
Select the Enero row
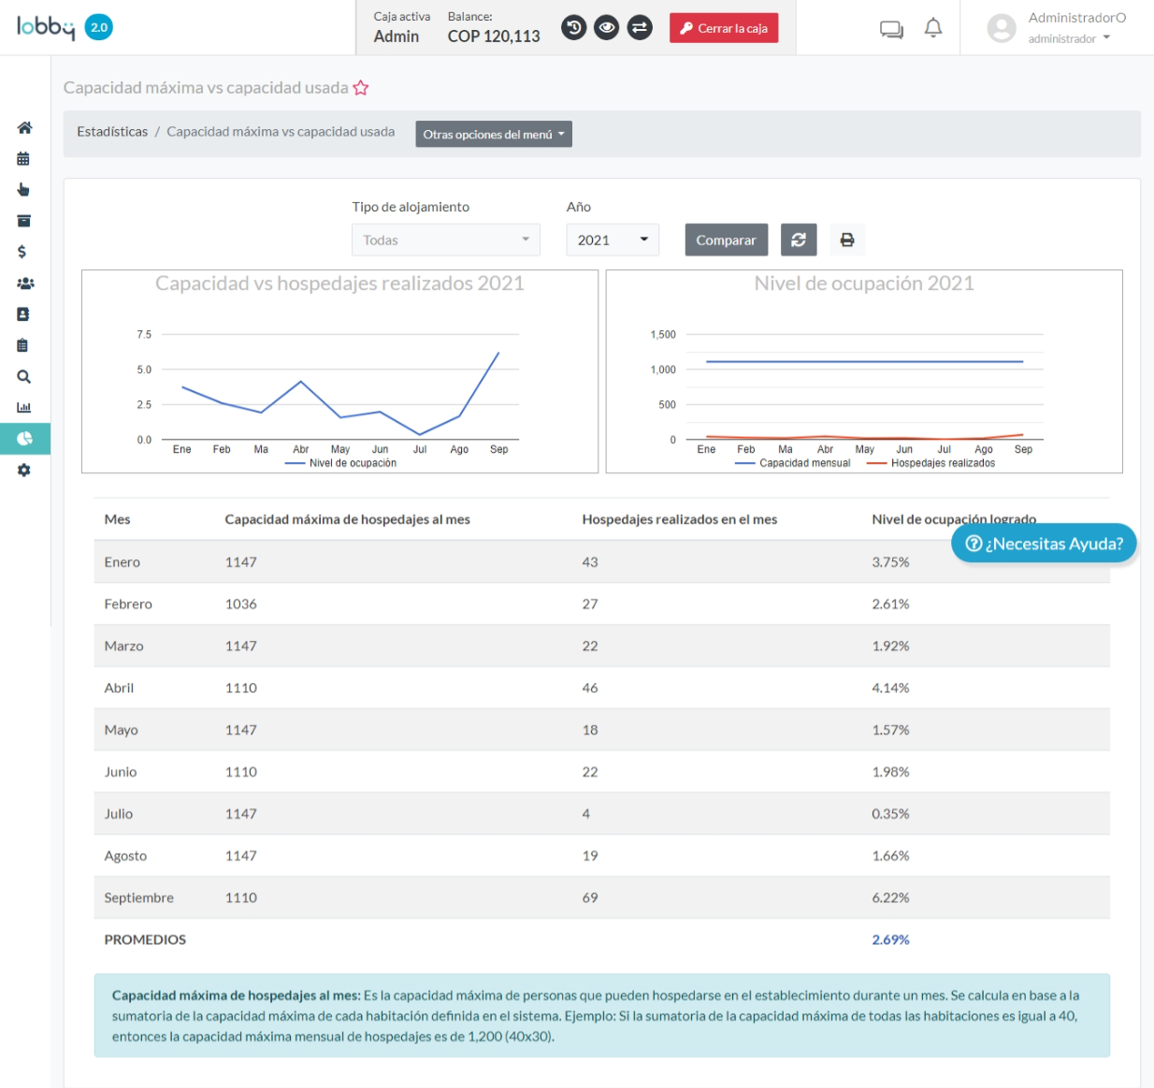(601, 561)
